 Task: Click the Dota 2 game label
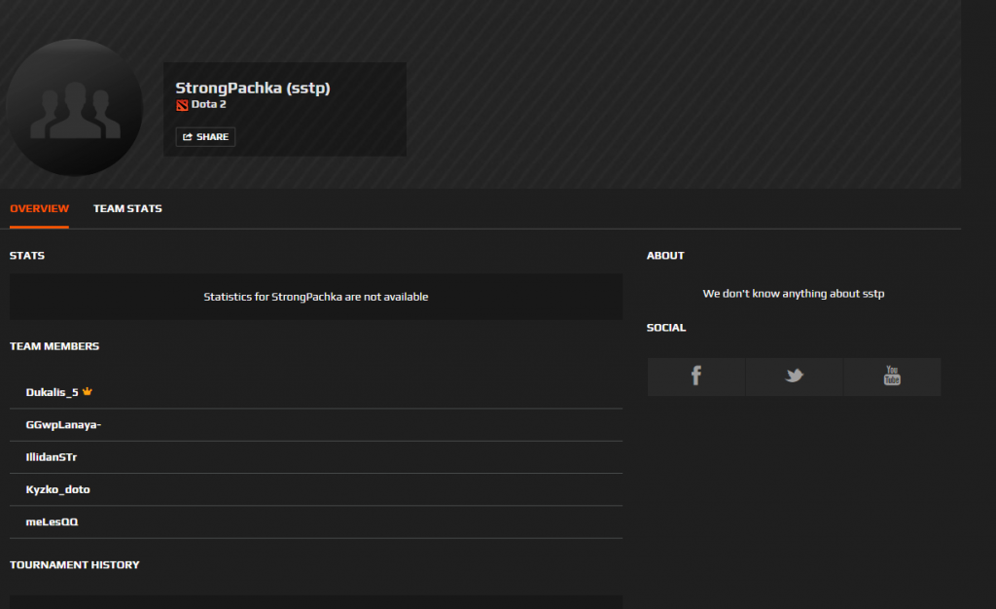[209, 104]
